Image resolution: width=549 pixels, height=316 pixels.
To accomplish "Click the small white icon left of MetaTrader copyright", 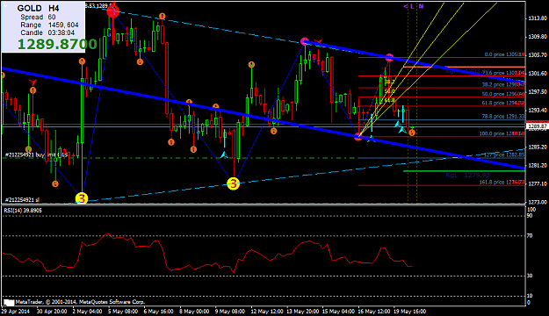I will [x=9, y=302].
